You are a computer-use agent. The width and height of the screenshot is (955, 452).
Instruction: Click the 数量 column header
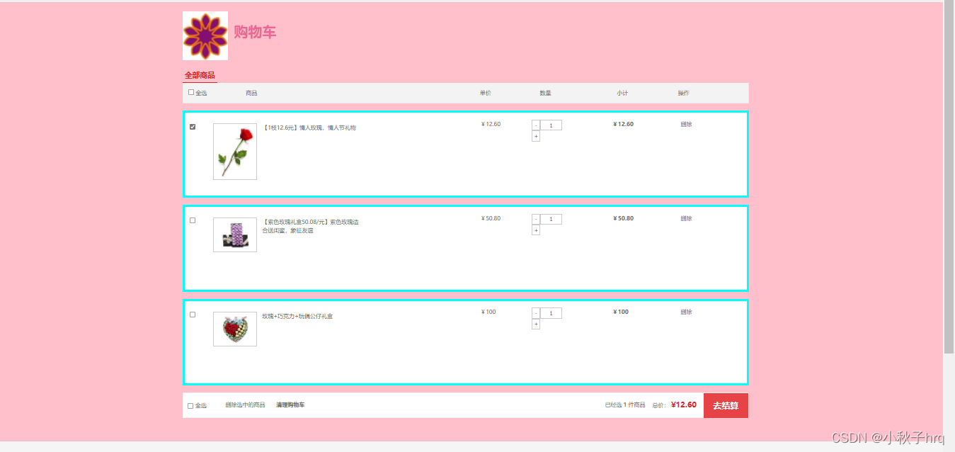[x=545, y=93]
